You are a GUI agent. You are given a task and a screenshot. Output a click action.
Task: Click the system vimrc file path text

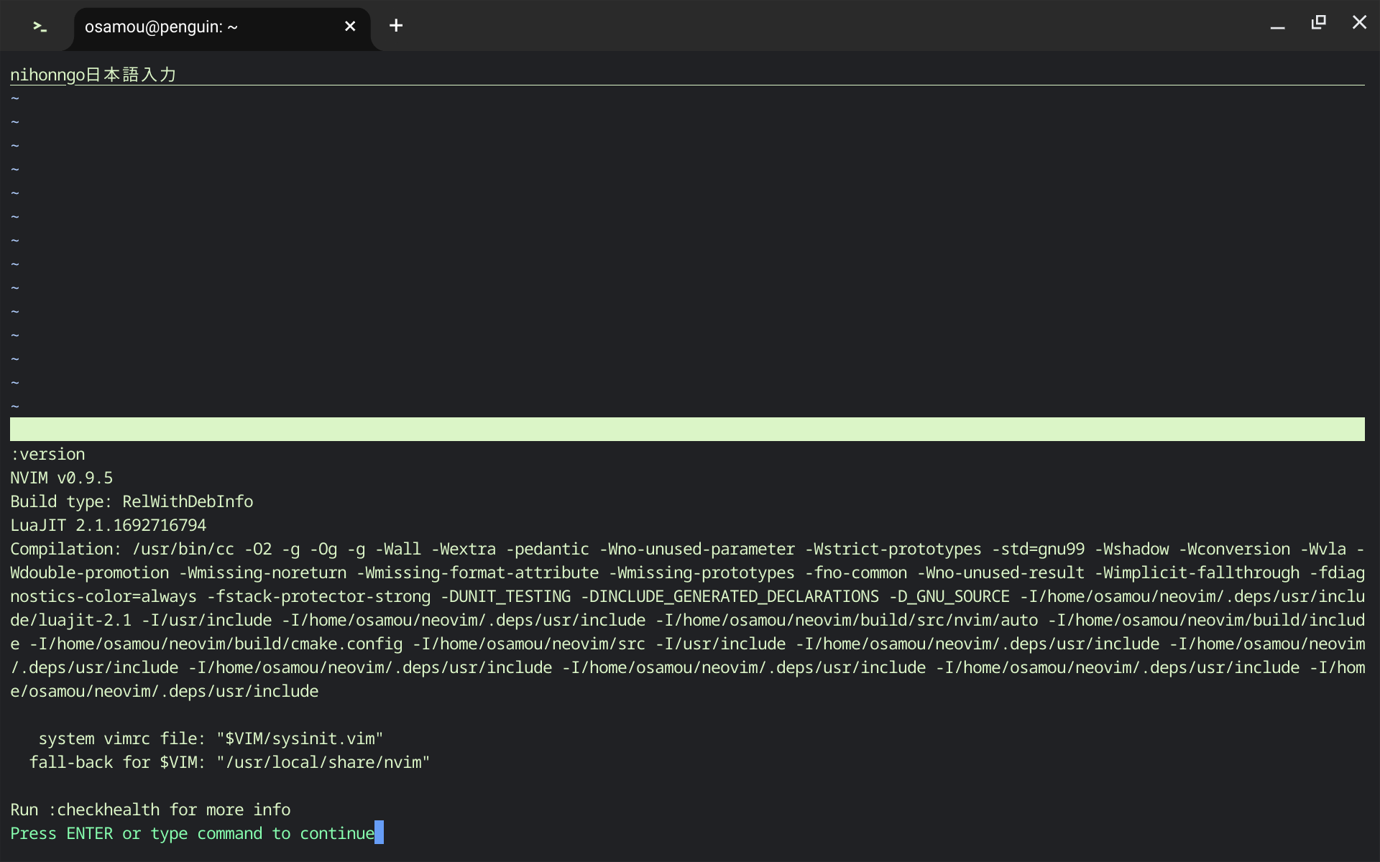click(211, 738)
